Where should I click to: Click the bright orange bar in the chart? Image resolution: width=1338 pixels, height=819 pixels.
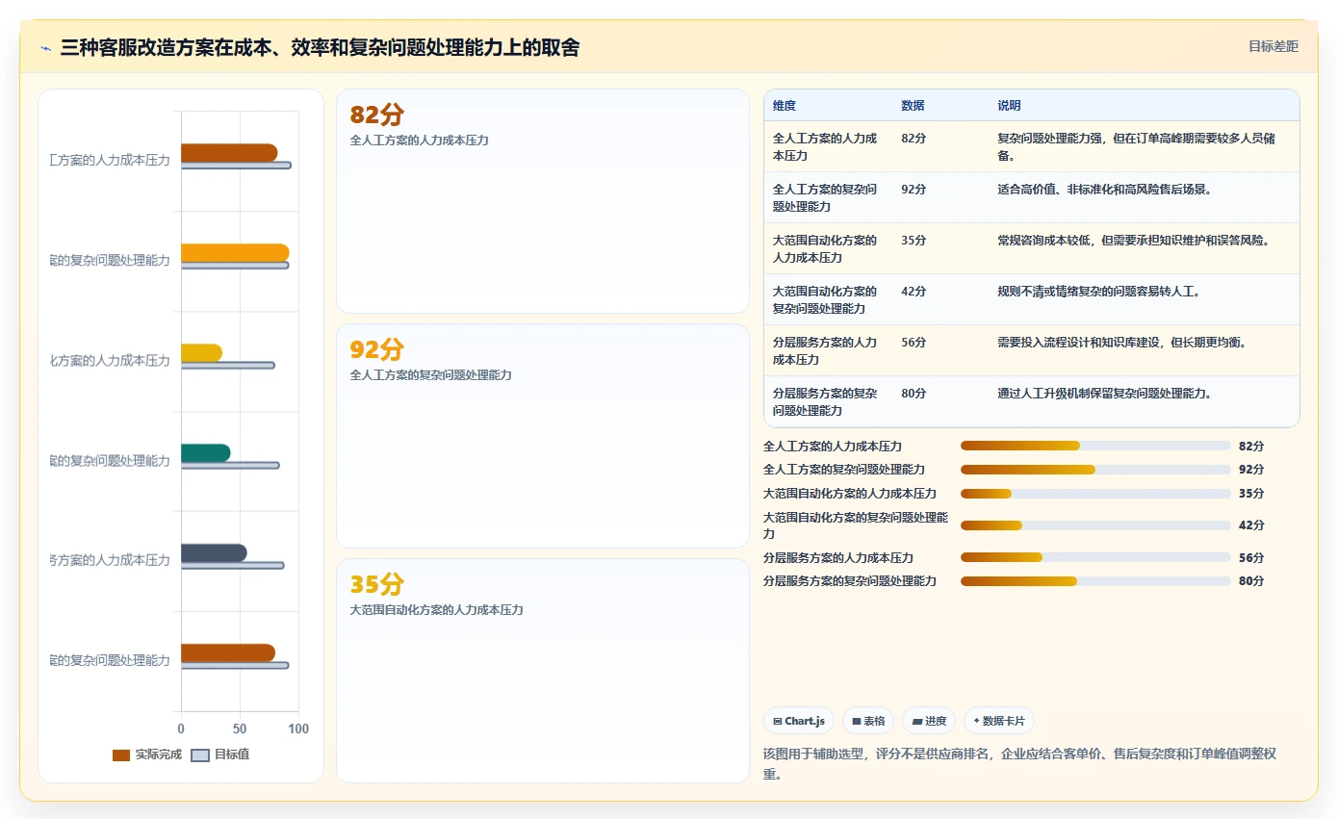point(235,252)
